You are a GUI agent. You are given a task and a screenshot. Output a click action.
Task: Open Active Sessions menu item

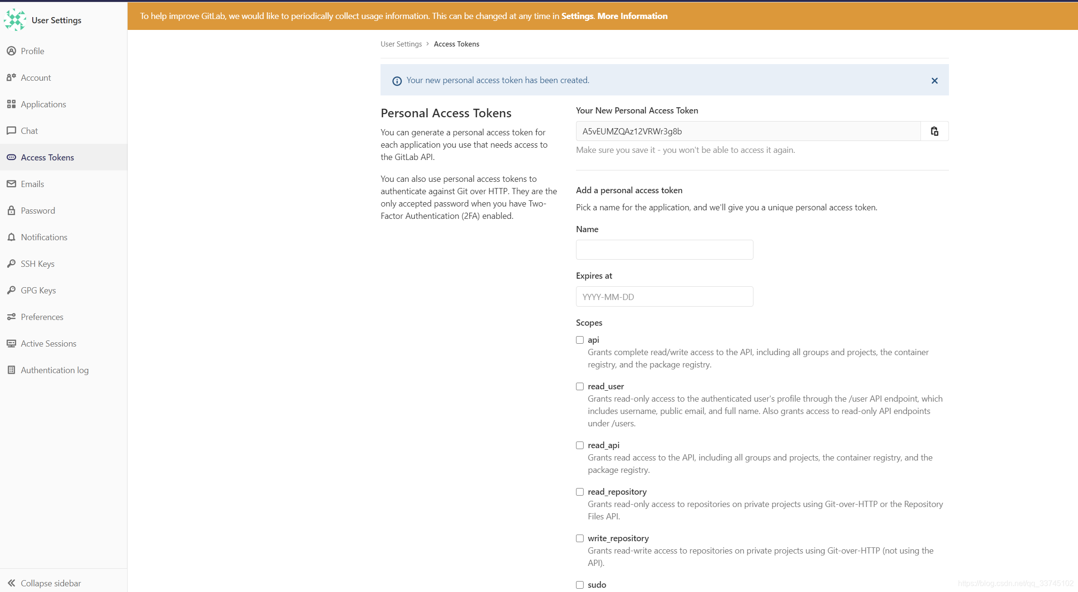48,343
